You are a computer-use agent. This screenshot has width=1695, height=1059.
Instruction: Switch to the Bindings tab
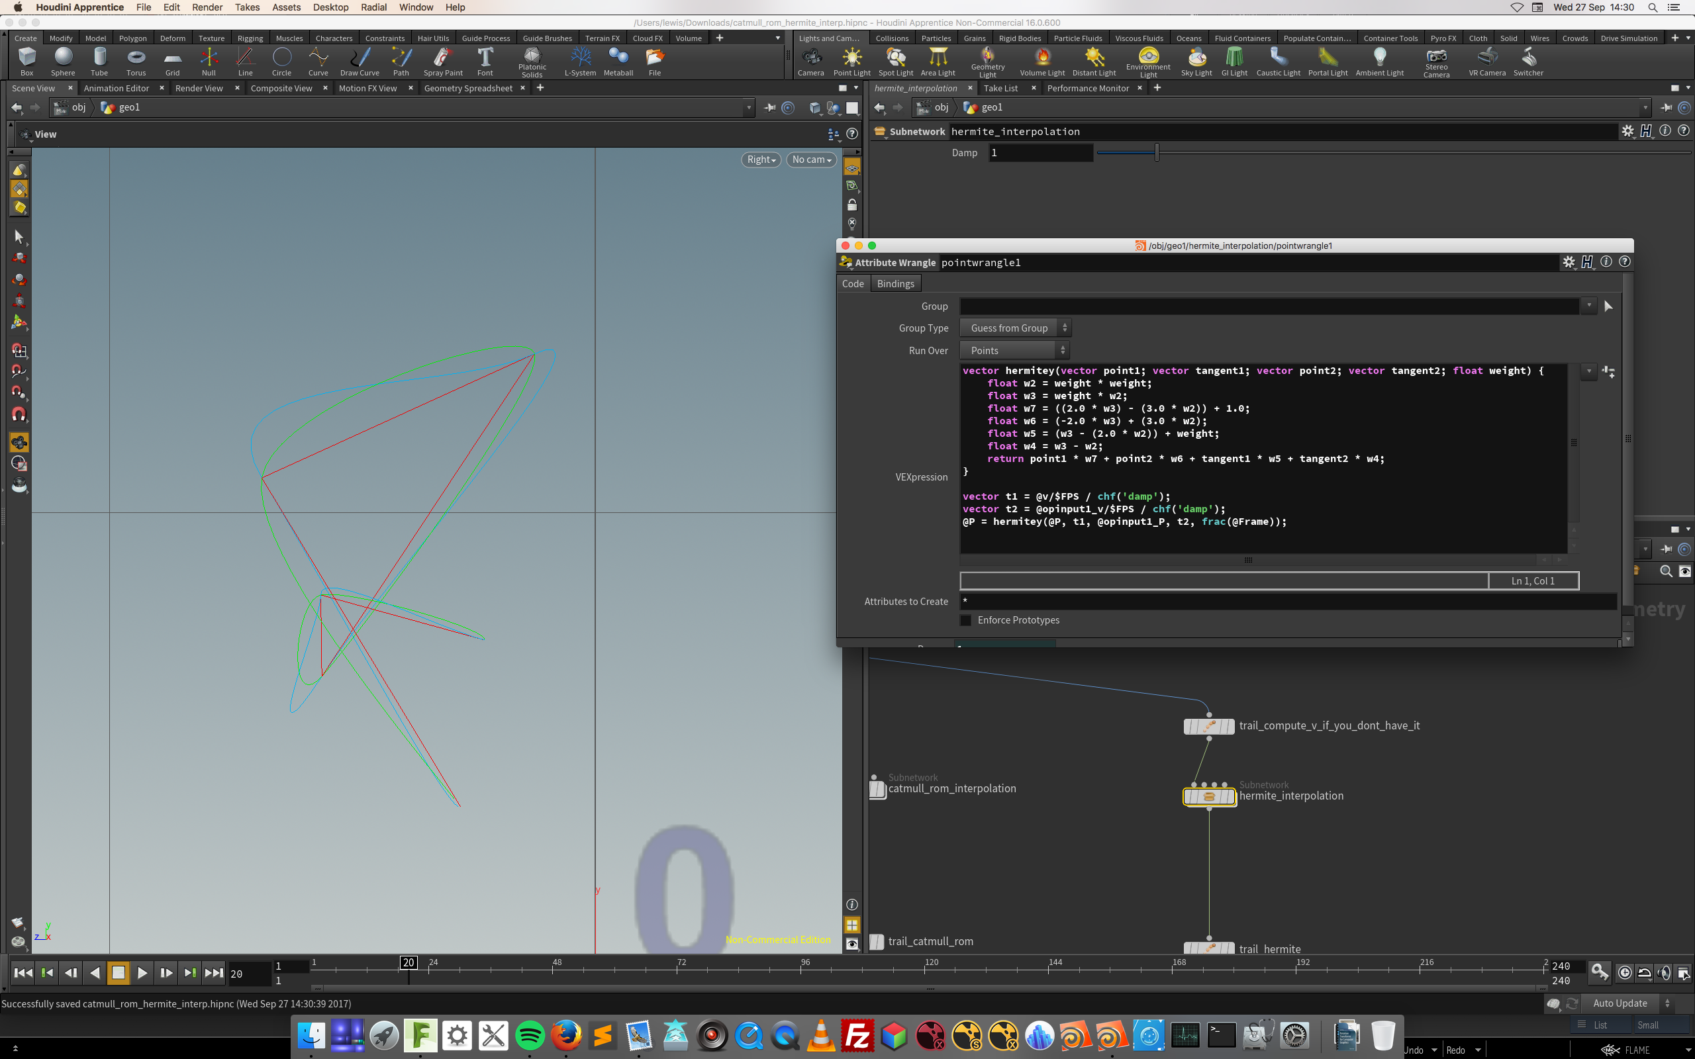point(895,284)
